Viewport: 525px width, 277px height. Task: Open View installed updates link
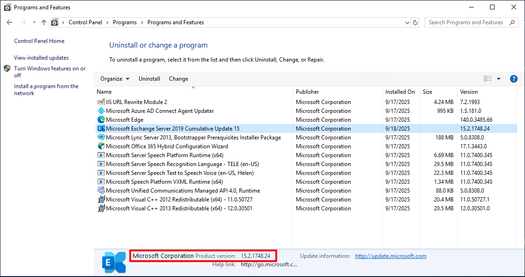pyautogui.click(x=41, y=58)
